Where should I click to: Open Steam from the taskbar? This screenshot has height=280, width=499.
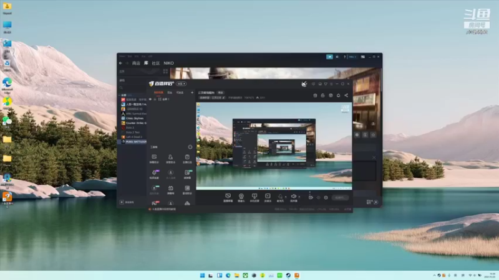[x=288, y=275]
